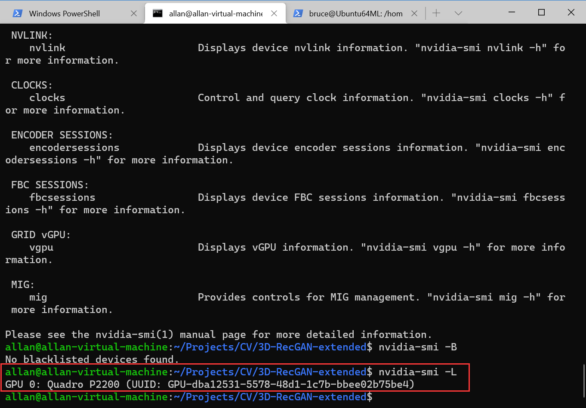Screen dimensions: 586x408
Task: Close the Windows PowerShell tab
Action: [134, 13]
